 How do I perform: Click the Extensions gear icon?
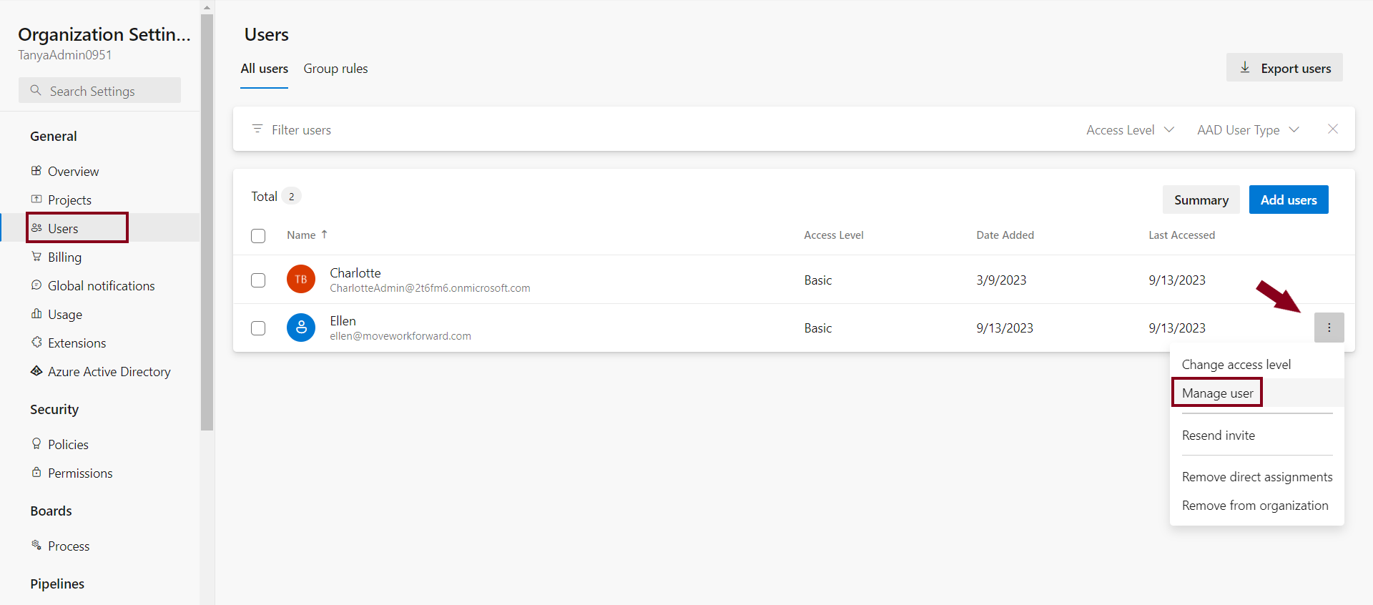(36, 343)
